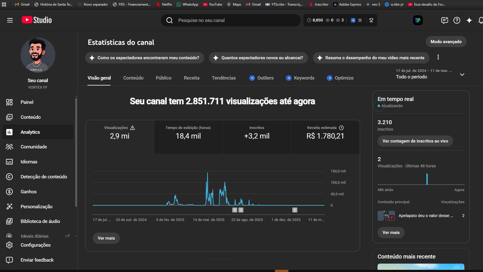Click the '2' marker beside the '5' marker
Image resolution: width=483 pixels, height=272 pixels.
coord(241,210)
